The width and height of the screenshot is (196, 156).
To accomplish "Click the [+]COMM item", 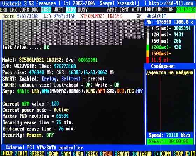I will point(162,154).
